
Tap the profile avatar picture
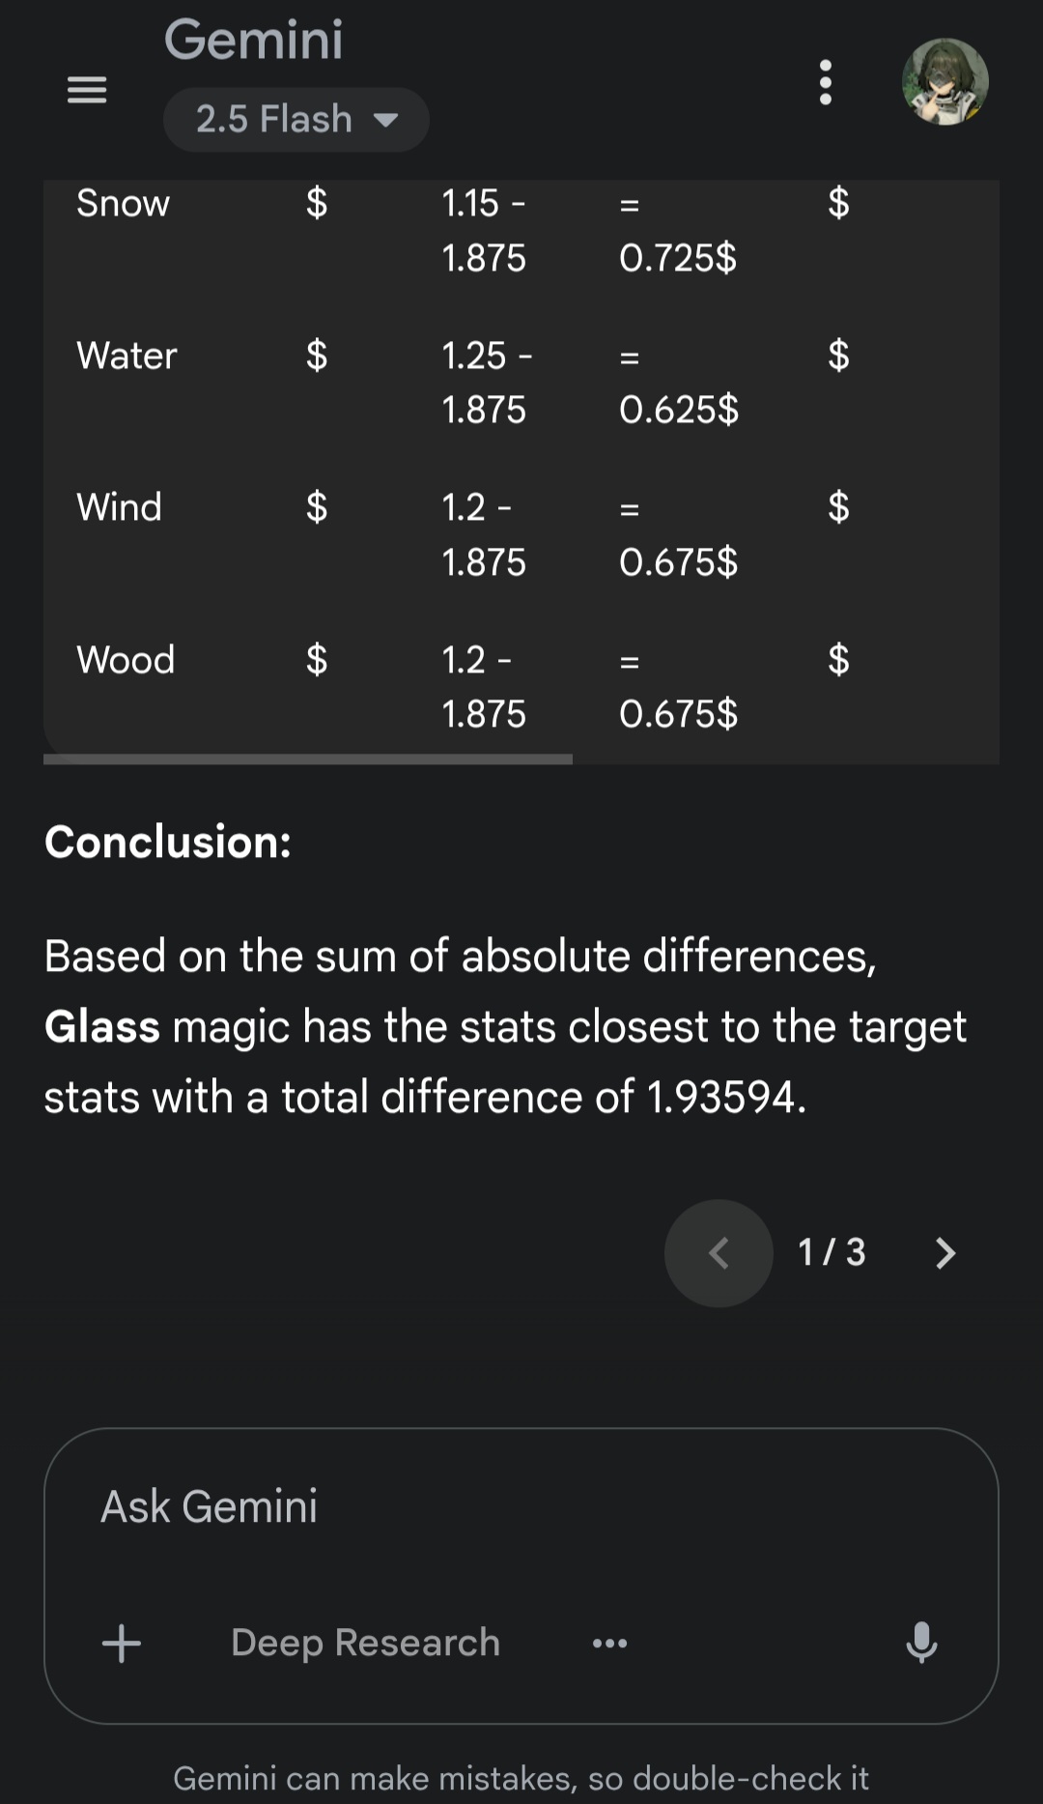pyautogui.click(x=944, y=82)
